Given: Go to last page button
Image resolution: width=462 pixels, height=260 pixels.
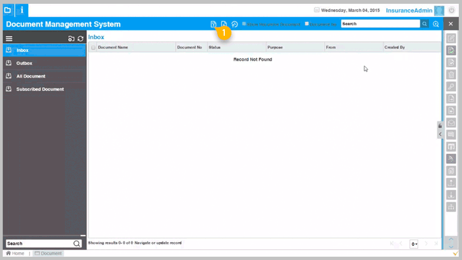Looking at the screenshot, I should pyautogui.click(x=436, y=244).
